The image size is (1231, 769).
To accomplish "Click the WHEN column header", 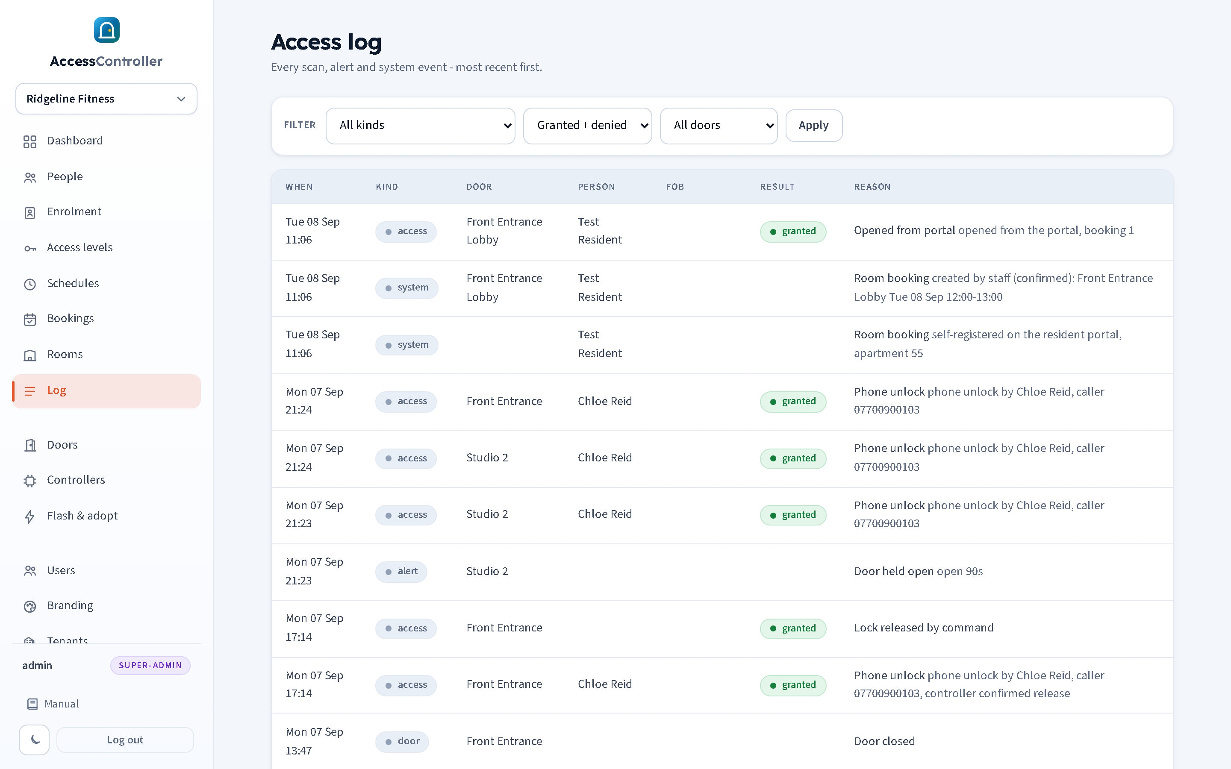I will click(299, 187).
